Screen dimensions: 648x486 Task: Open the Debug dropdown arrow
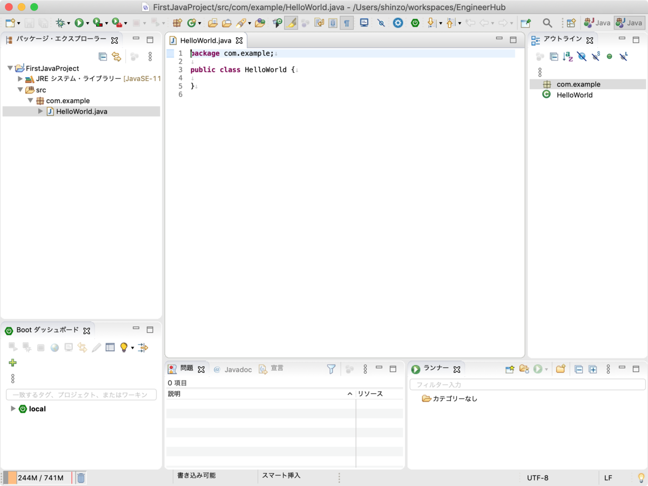coord(69,23)
